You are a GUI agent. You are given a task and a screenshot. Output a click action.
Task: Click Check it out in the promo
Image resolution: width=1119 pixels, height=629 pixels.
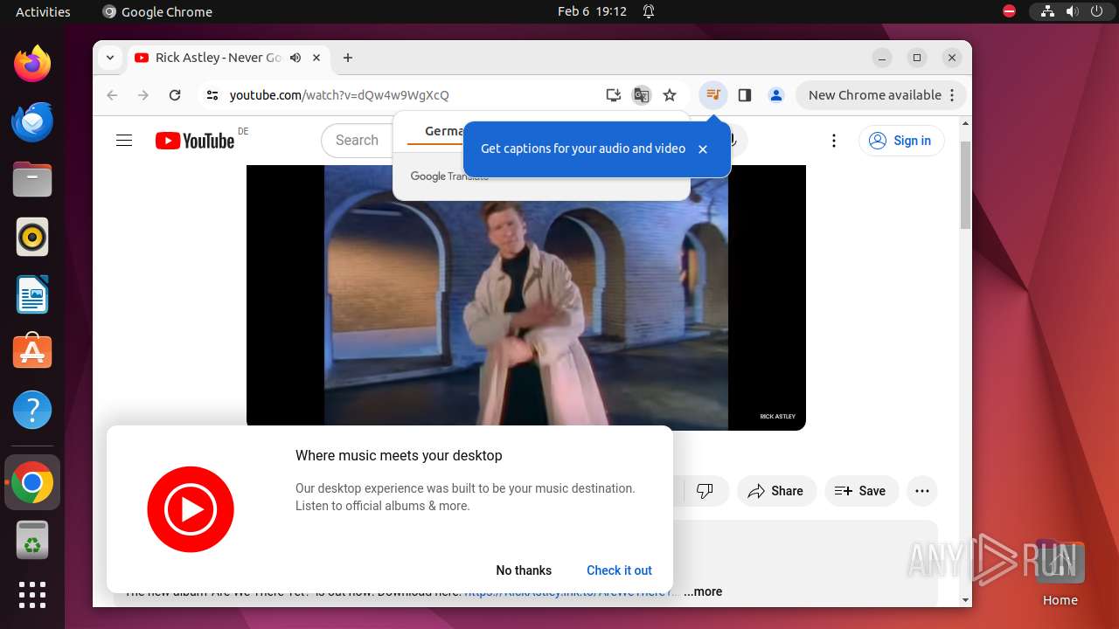pyautogui.click(x=619, y=570)
